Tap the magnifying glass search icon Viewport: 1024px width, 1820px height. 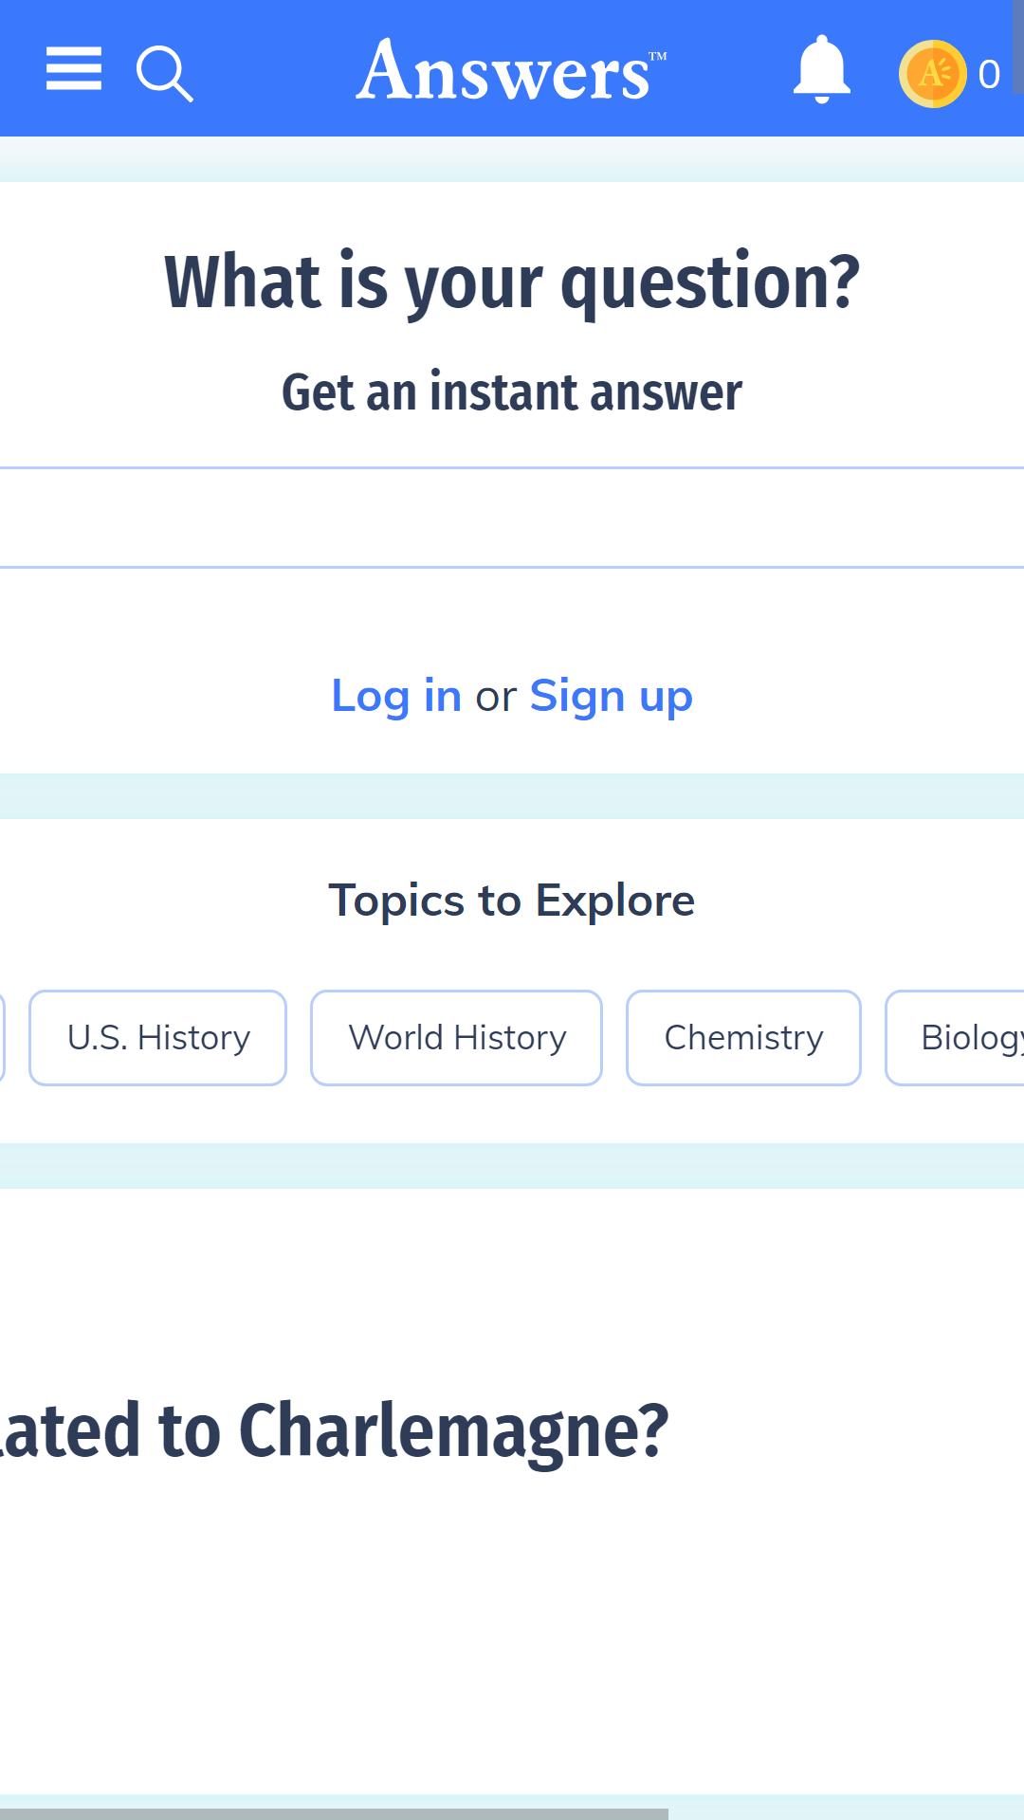pos(165,73)
